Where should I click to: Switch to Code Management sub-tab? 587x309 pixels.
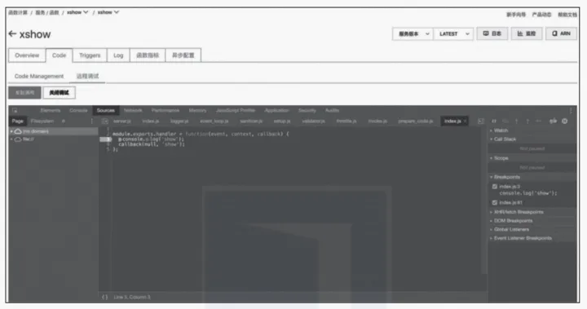[39, 76]
